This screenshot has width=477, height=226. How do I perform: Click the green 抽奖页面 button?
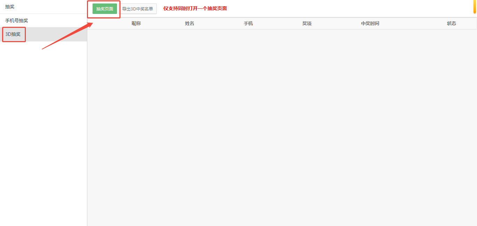(x=104, y=9)
